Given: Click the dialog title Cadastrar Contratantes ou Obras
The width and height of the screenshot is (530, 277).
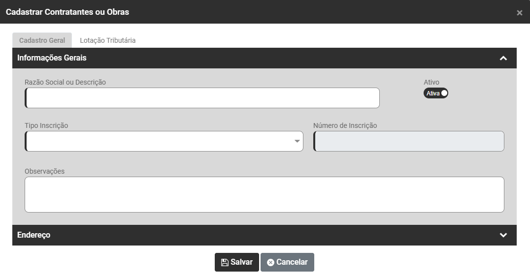Looking at the screenshot, I should (x=67, y=12).
